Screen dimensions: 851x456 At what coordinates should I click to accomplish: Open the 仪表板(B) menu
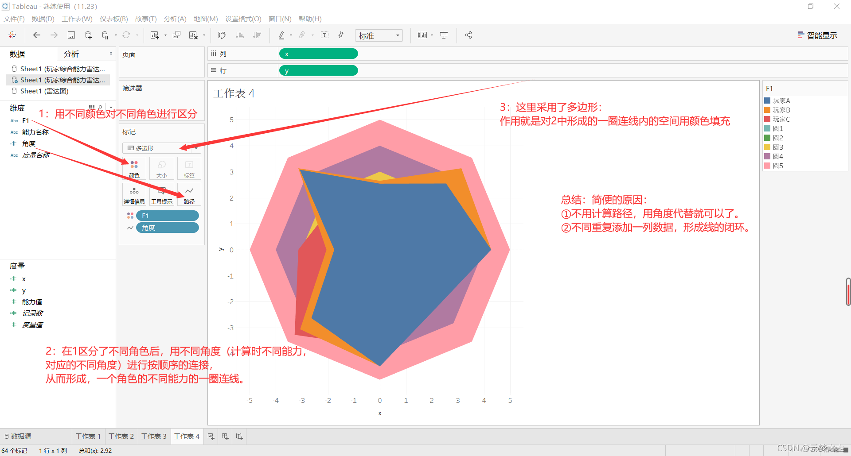coord(114,19)
